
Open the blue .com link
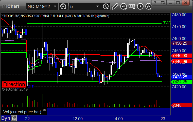pyautogui.click(x=30, y=86)
